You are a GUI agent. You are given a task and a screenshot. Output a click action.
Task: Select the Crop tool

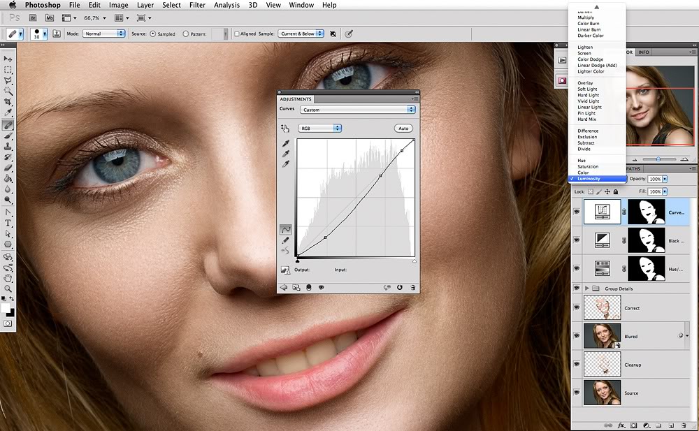(8, 102)
